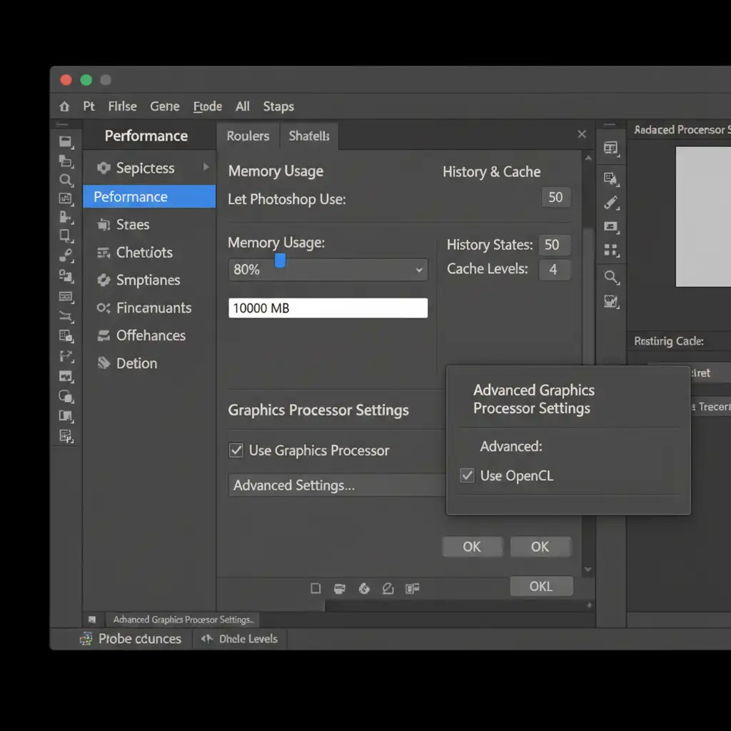Click the tag icon next to Detion

(104, 363)
